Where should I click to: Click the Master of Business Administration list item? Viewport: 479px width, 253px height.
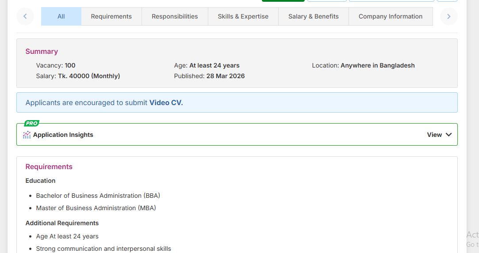pyautogui.click(x=96, y=208)
